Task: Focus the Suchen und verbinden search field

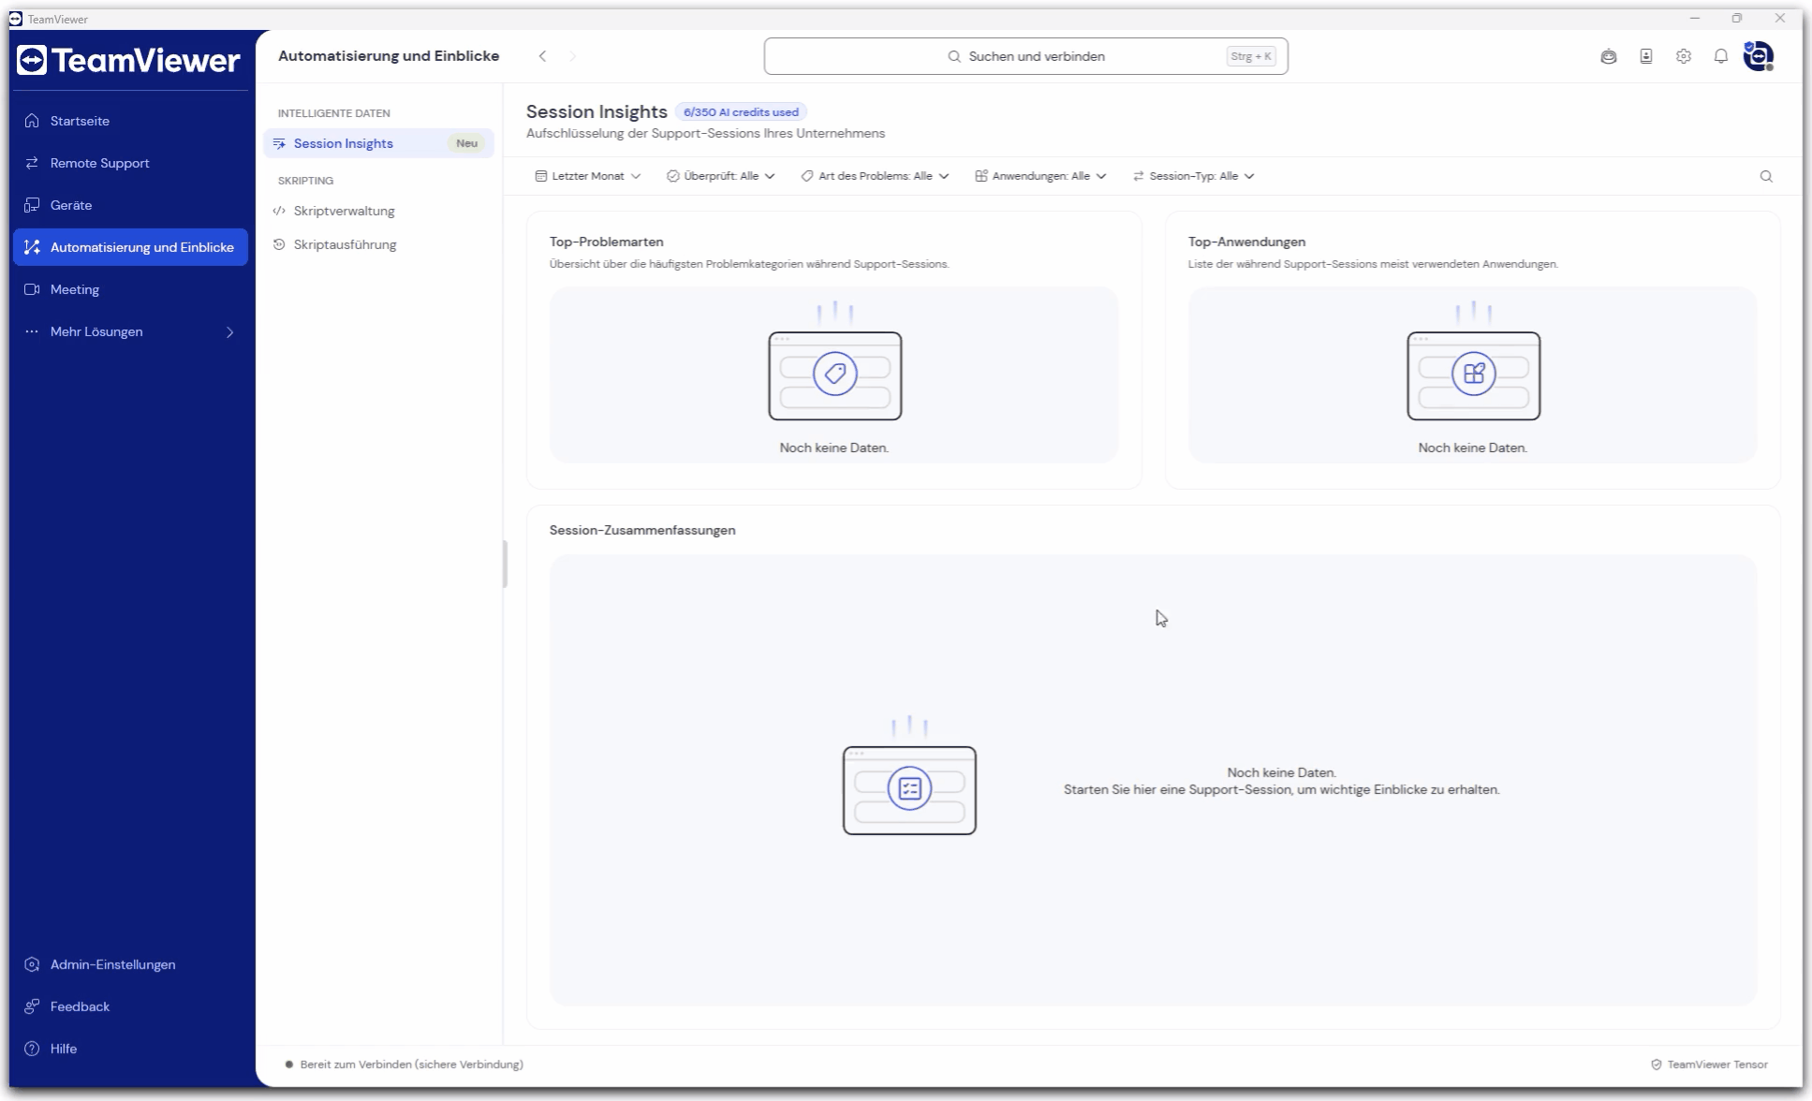Action: (x=1025, y=56)
